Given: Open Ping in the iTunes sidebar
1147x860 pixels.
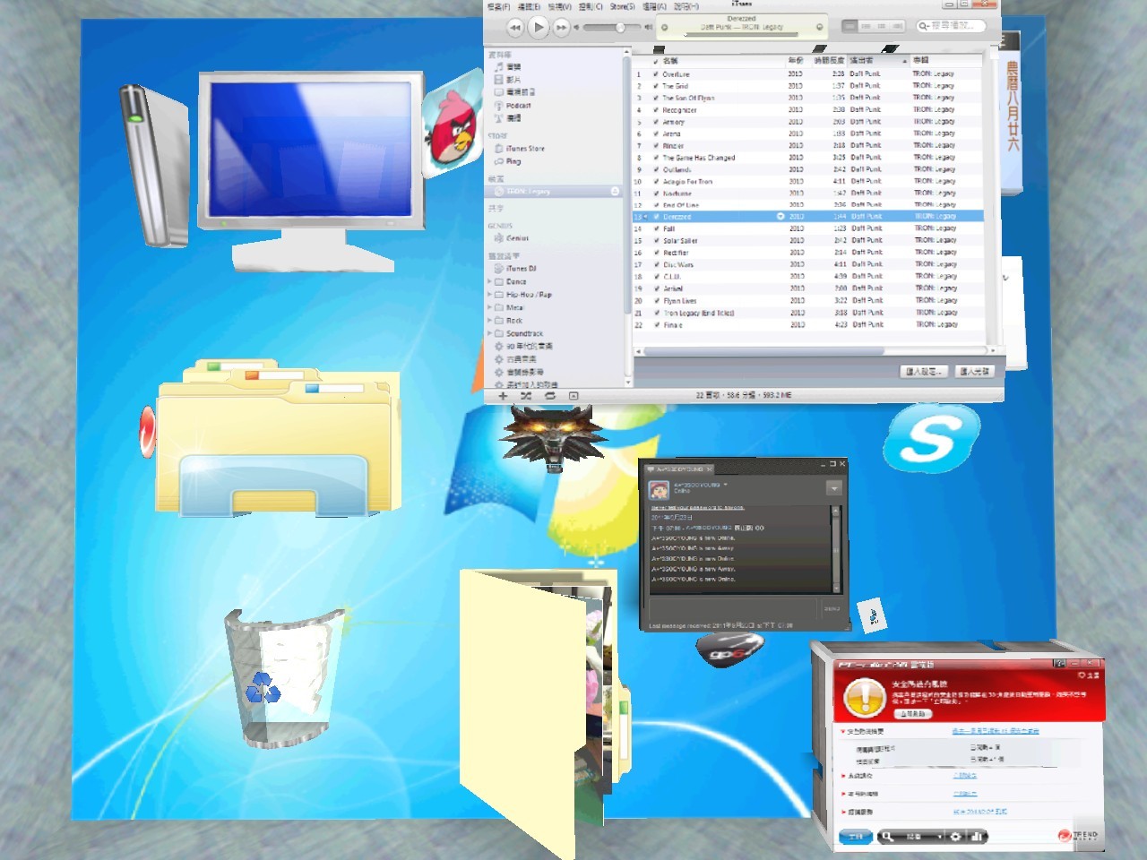Looking at the screenshot, I should [508, 161].
